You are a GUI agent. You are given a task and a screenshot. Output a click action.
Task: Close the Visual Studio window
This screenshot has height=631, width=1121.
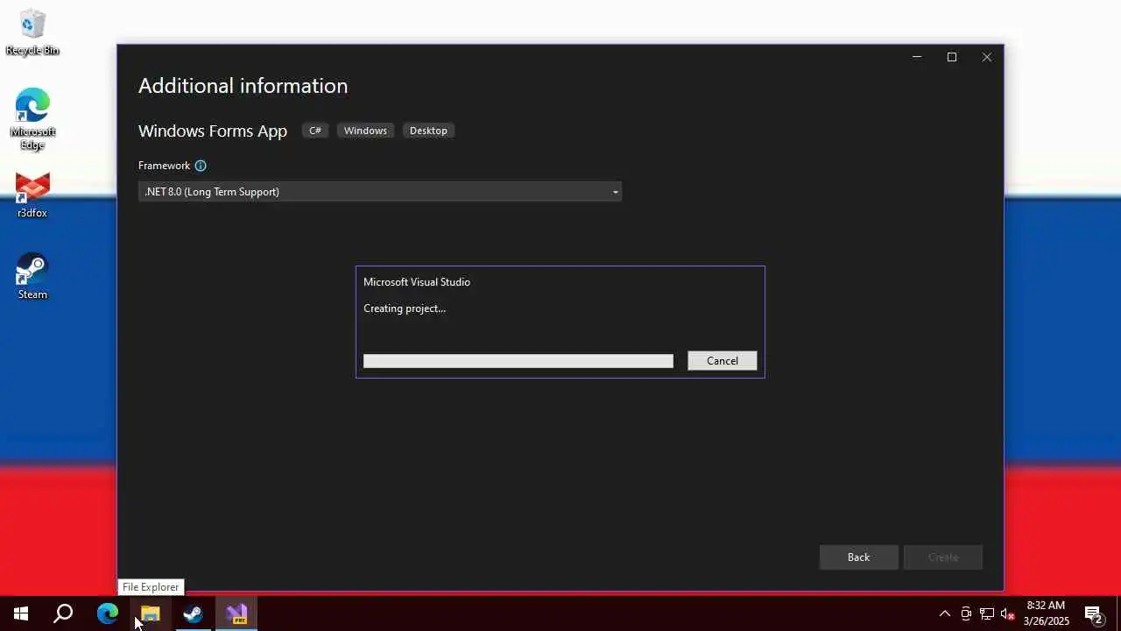click(987, 57)
